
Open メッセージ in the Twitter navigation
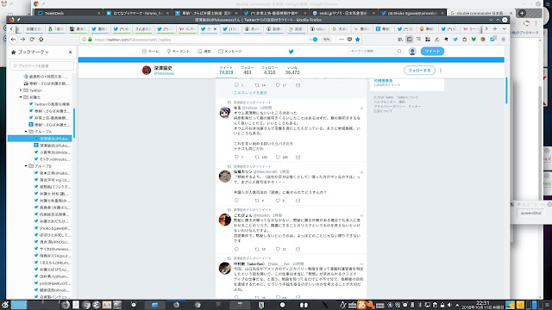click(230, 52)
